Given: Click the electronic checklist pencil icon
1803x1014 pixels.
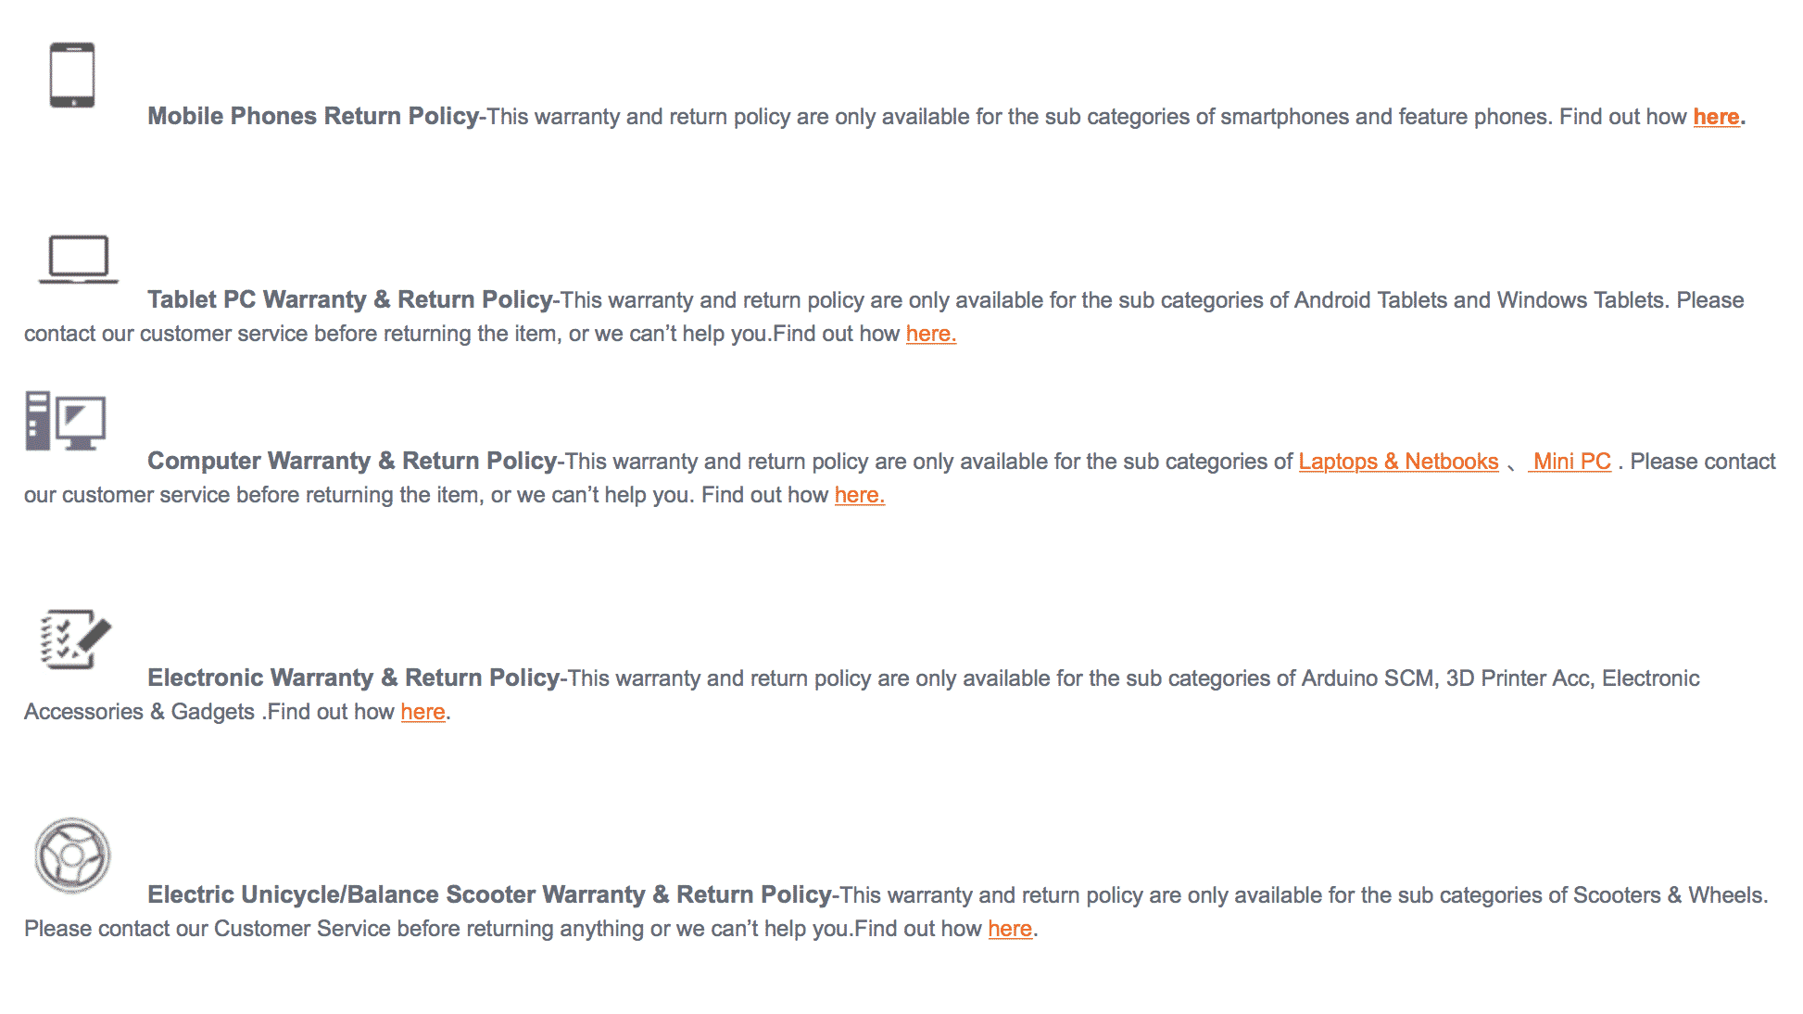Looking at the screenshot, I should (x=76, y=639).
